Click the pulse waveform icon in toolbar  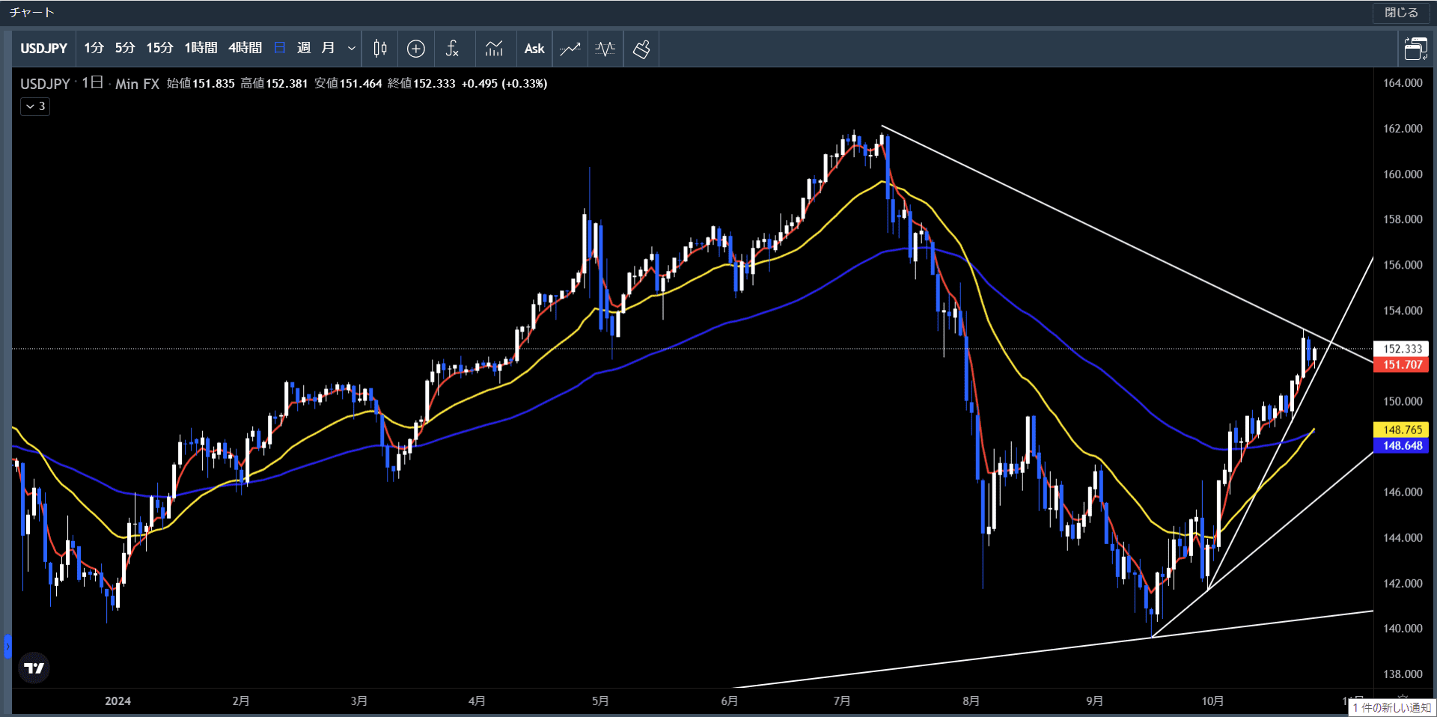(605, 49)
